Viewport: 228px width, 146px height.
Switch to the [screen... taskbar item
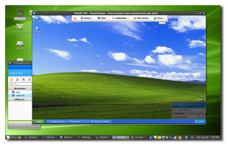coord(139,137)
